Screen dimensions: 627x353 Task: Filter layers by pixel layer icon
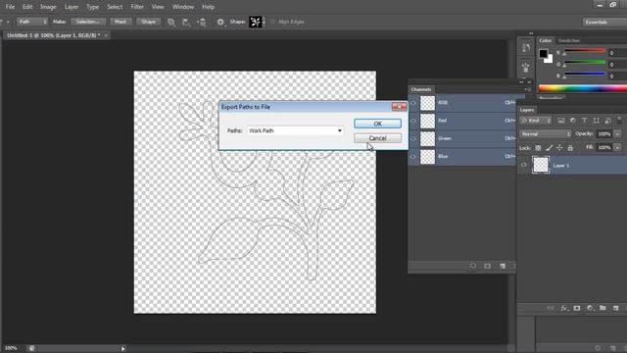click(561, 121)
